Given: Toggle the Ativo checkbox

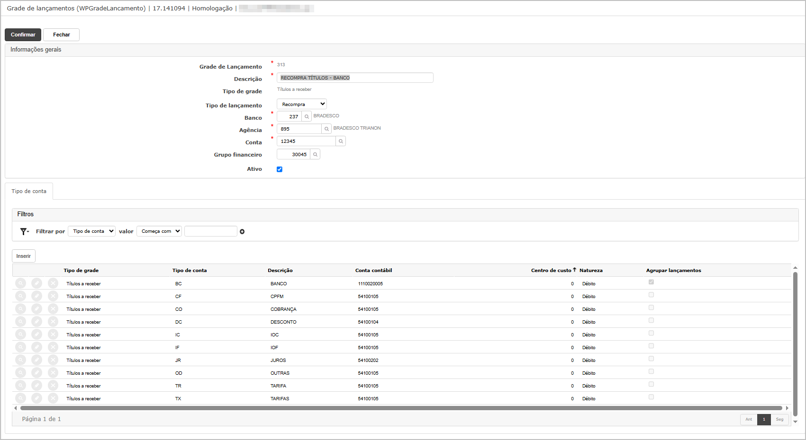Looking at the screenshot, I should (280, 169).
